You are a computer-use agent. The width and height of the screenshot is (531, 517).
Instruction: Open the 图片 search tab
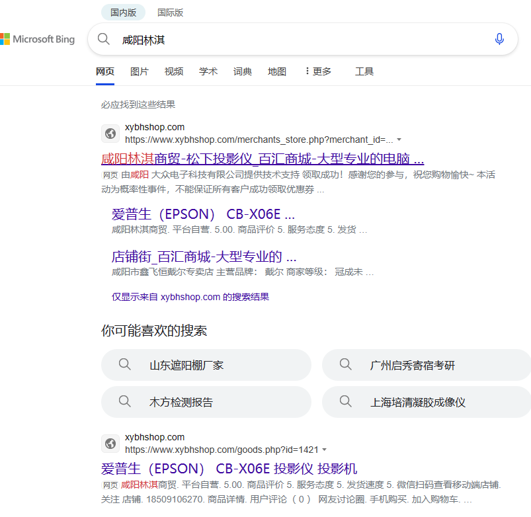point(140,71)
